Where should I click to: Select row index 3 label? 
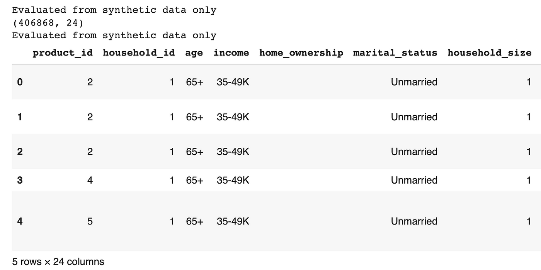click(20, 180)
